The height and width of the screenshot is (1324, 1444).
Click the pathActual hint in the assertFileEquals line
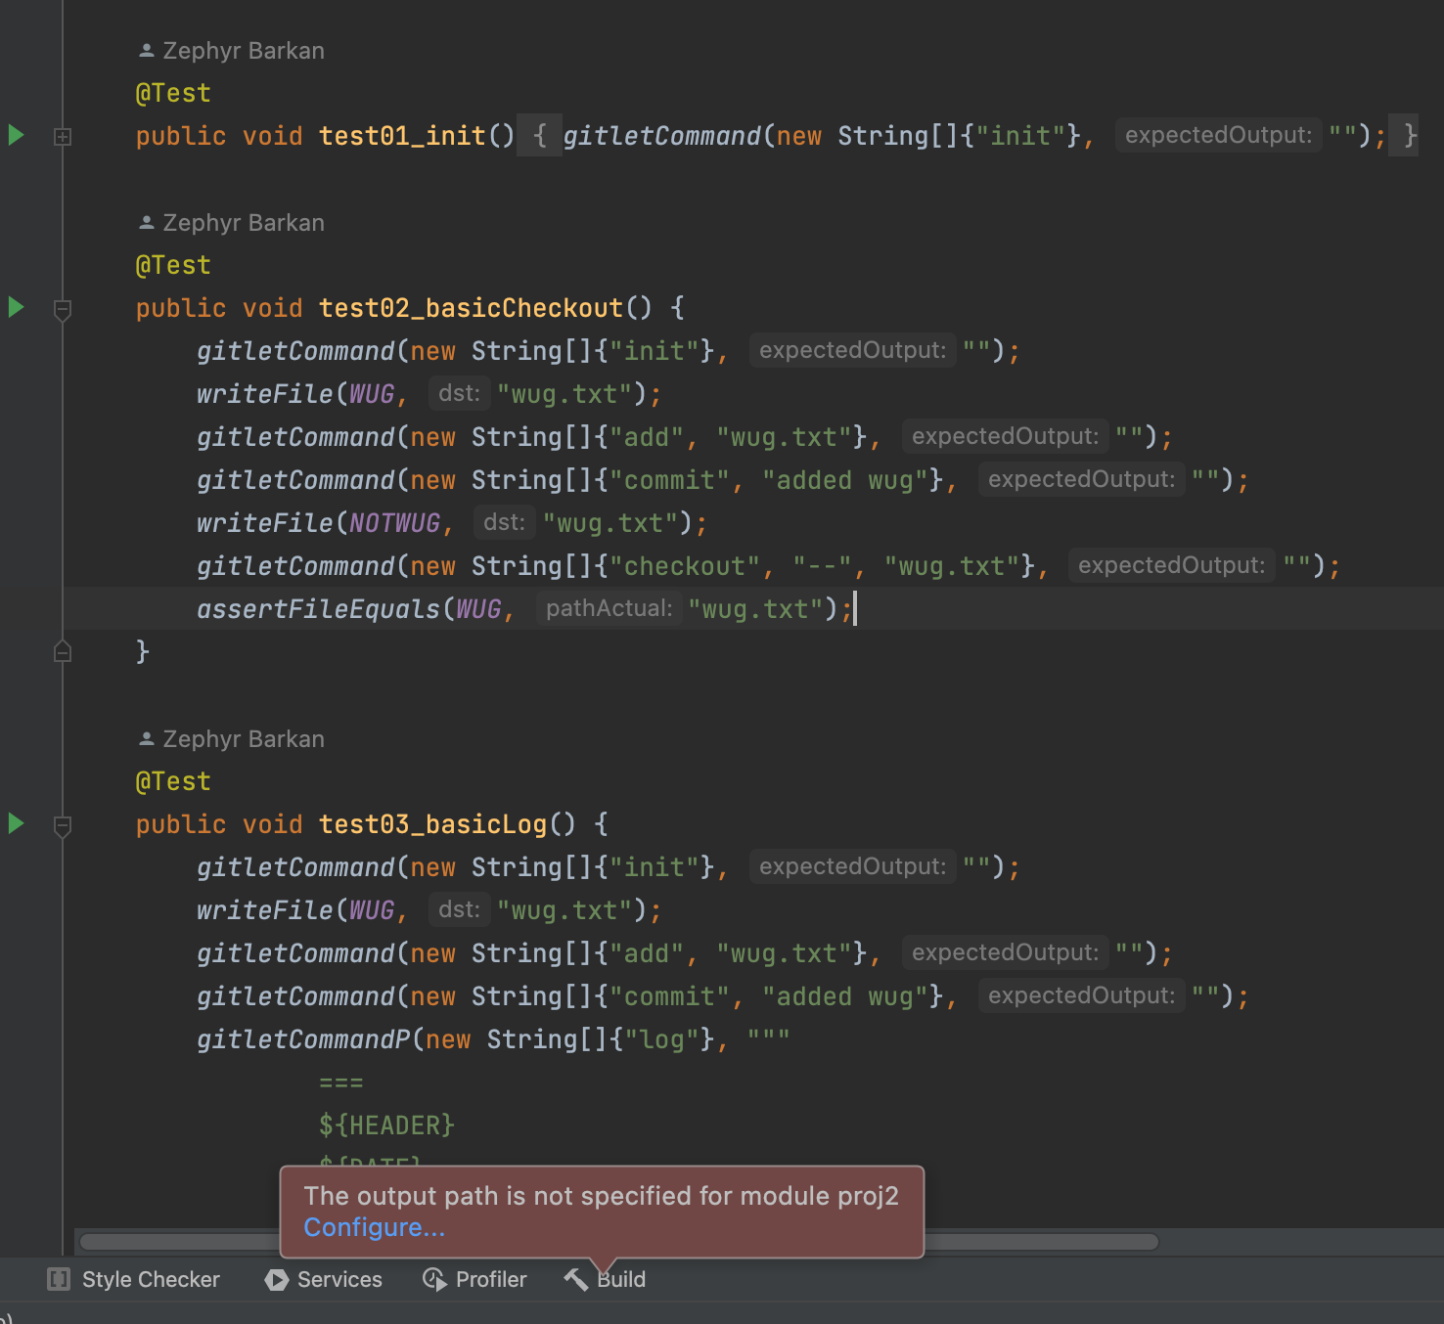609,608
